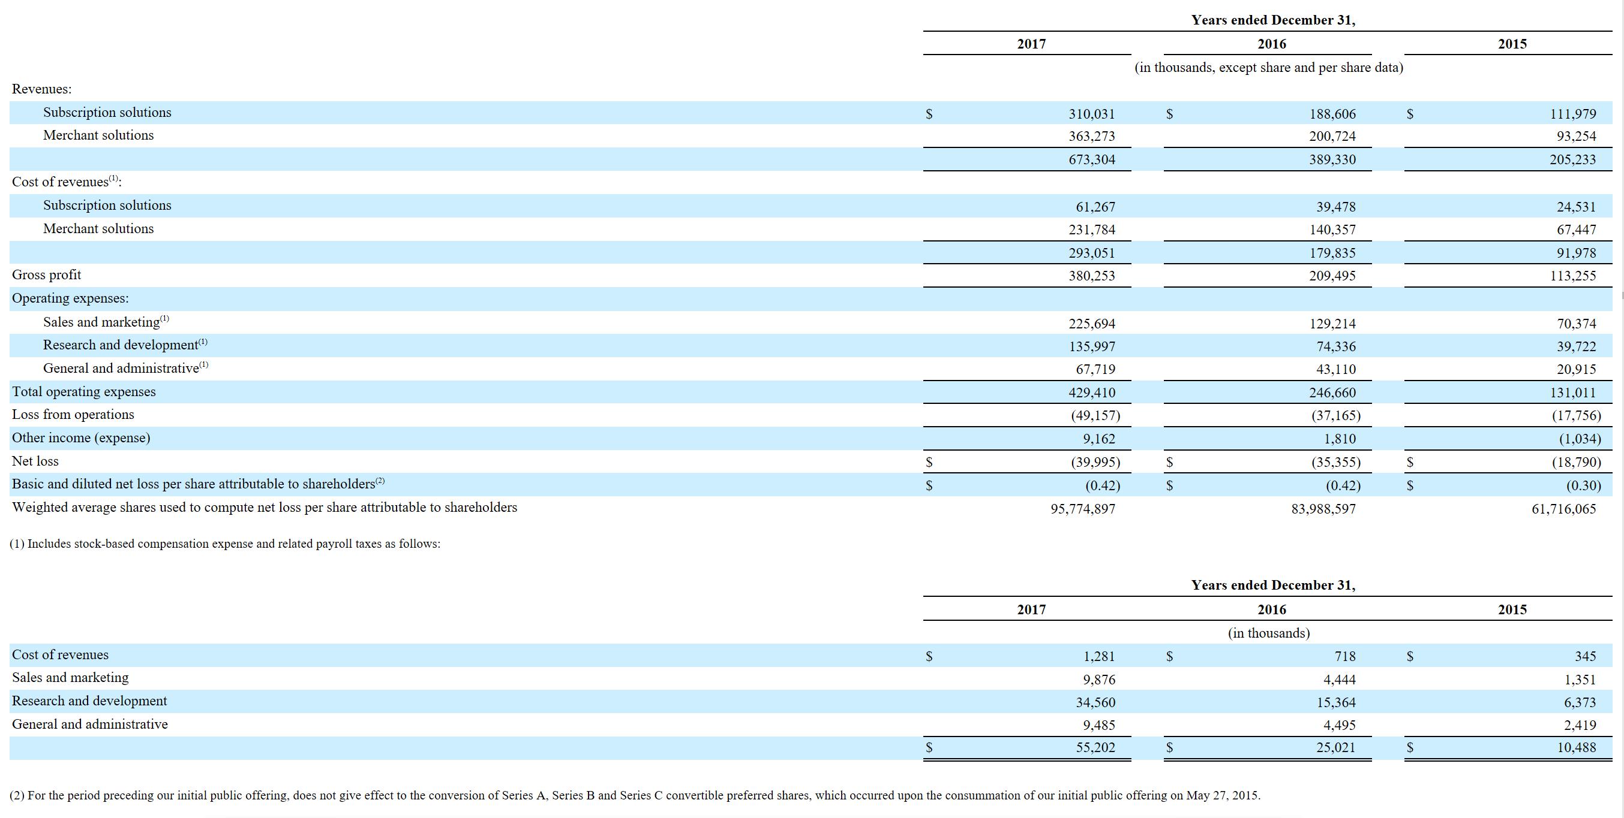Select the 140,357 merchant cost cell
This screenshot has width=1624, height=818.
tap(1332, 230)
